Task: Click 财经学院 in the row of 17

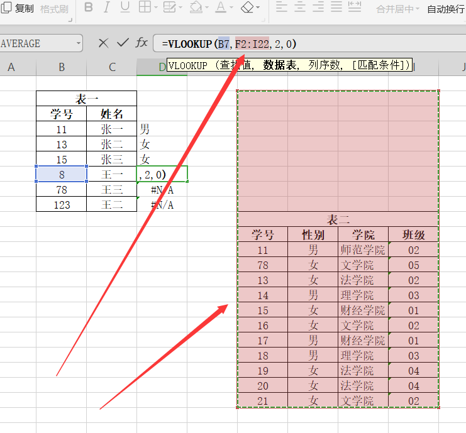Action: [363, 341]
